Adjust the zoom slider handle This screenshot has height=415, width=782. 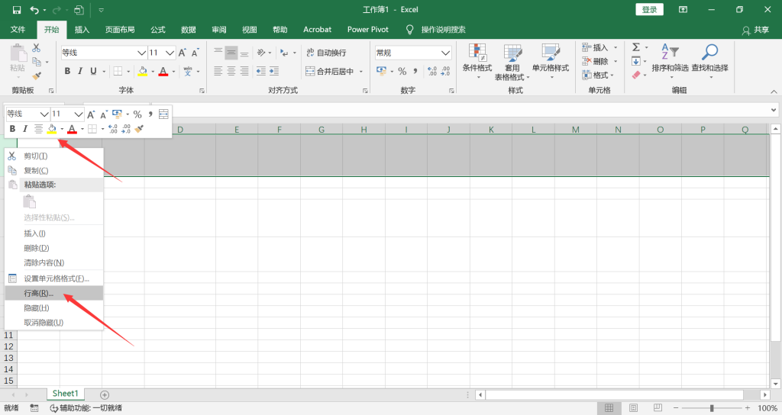tap(712, 408)
